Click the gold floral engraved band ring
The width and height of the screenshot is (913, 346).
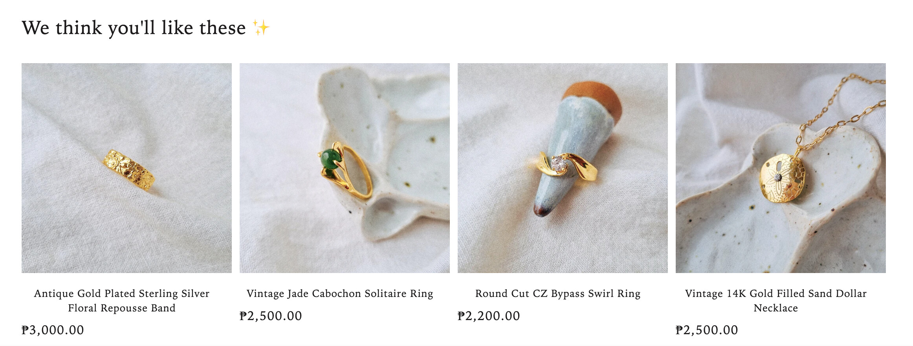pos(129,170)
